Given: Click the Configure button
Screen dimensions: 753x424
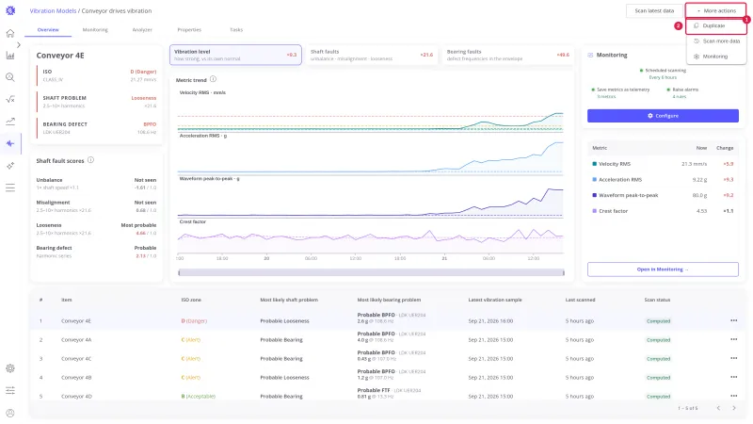Looking at the screenshot, I should 663,116.
